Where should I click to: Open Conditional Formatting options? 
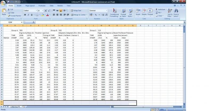[114, 13]
